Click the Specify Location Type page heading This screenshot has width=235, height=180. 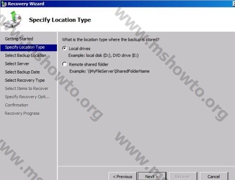click(60, 20)
